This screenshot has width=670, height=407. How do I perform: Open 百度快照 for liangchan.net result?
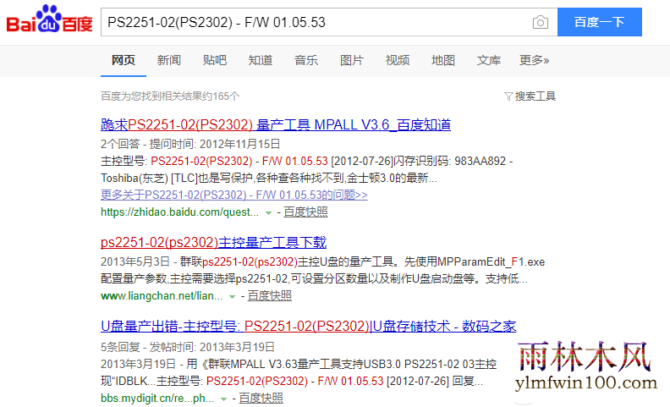click(x=270, y=296)
